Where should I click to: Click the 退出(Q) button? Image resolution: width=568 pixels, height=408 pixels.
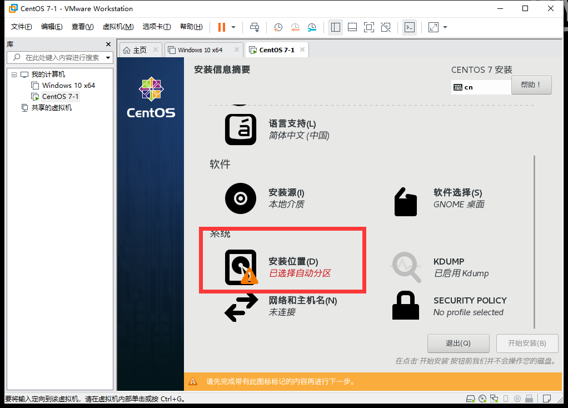tap(459, 343)
